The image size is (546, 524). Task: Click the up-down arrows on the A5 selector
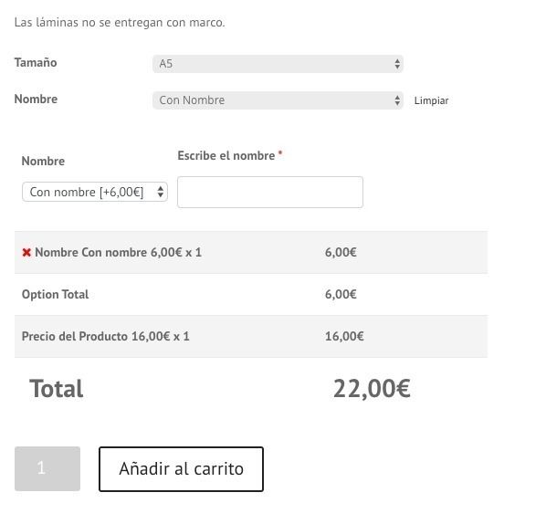tap(397, 64)
